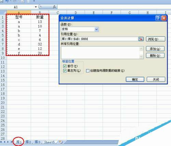Uncheck the 首行 checkbox
This screenshot has width=171, height=146.
tap(65, 66)
